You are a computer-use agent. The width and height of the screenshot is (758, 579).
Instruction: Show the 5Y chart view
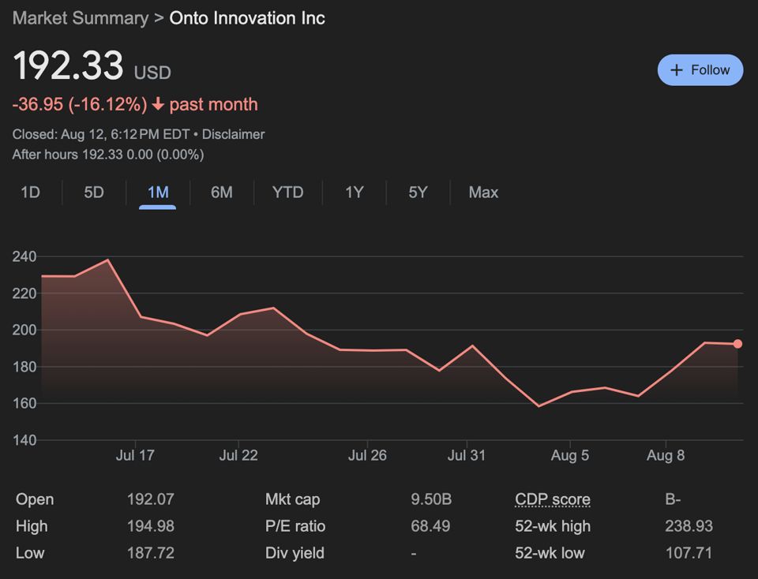coord(417,192)
